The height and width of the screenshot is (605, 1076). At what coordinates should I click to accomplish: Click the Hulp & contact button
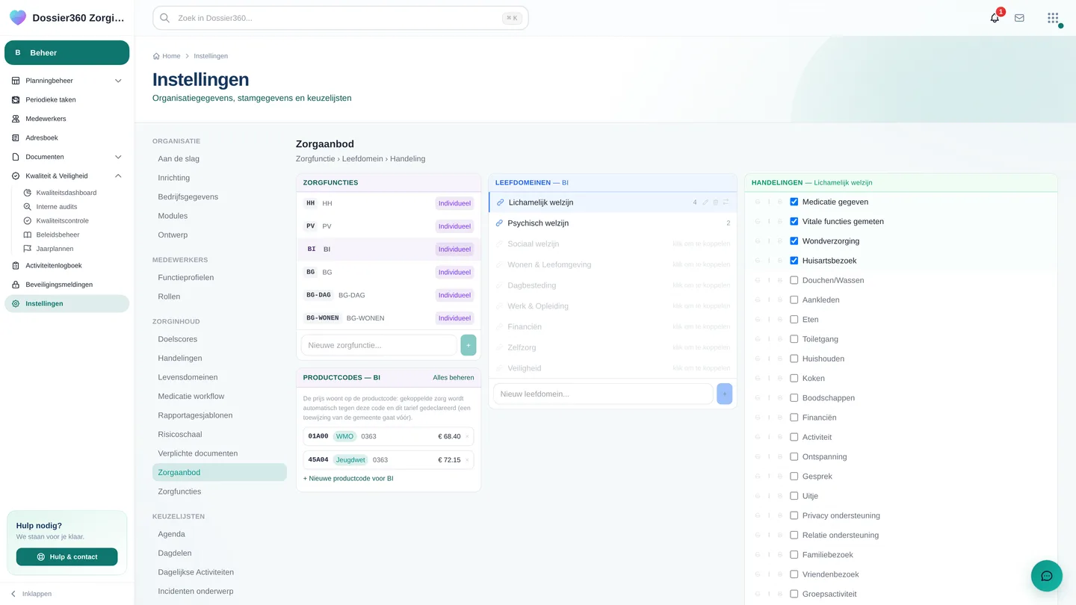point(67,557)
